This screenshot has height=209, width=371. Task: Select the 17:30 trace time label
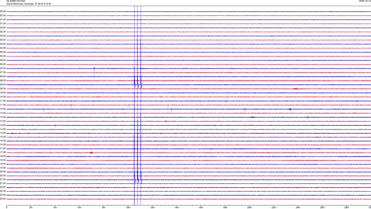pyautogui.click(x=3, y=152)
